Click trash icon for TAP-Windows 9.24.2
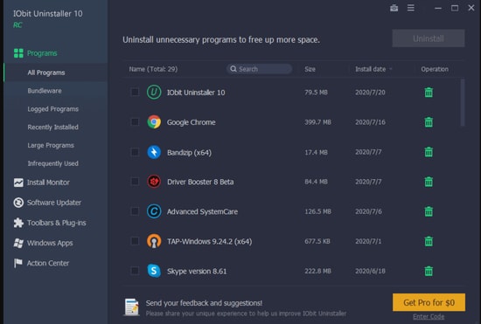 pos(429,241)
